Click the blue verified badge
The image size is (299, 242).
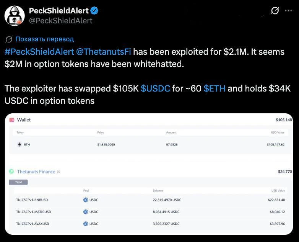94,10
